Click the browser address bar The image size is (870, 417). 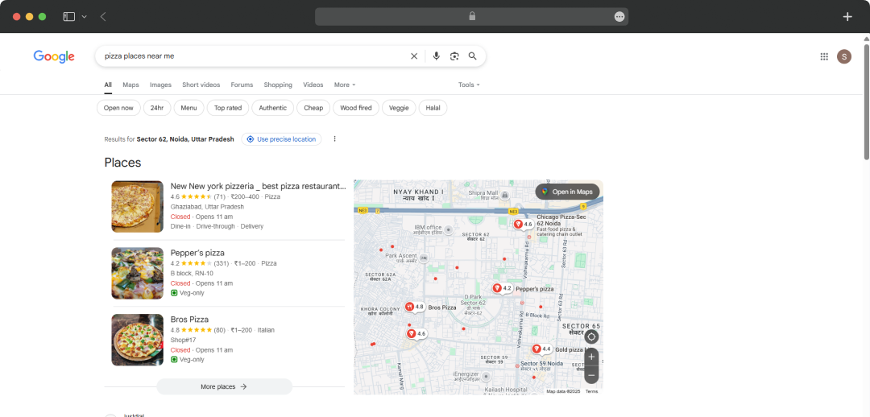pyautogui.click(x=471, y=17)
